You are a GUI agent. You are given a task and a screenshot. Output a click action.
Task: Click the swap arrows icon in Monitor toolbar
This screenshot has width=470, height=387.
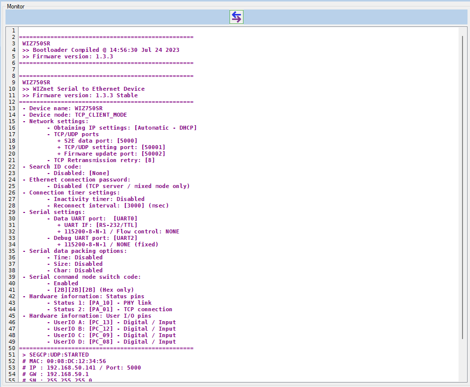pos(236,17)
